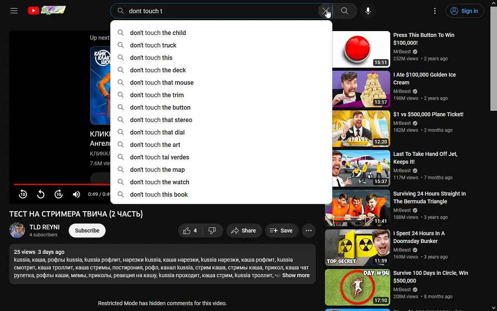Open the TLD REYNI channel name link

click(x=45, y=227)
